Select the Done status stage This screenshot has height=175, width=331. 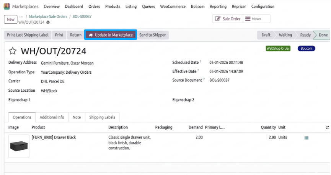point(323,35)
